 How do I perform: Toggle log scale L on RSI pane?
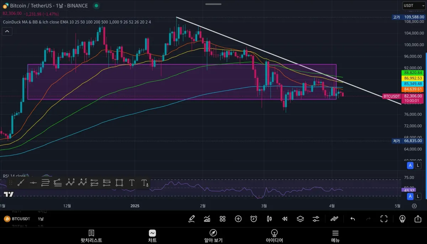(418, 196)
